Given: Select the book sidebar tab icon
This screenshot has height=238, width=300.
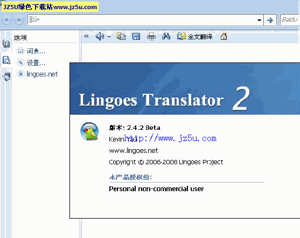Looking at the screenshot, I should 6,44.
